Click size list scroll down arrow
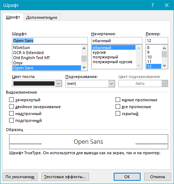 point(164,66)
